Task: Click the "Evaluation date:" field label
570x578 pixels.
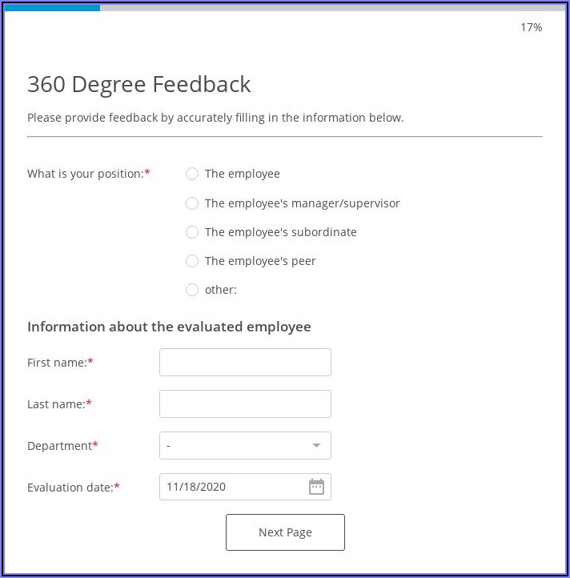Action: point(70,488)
